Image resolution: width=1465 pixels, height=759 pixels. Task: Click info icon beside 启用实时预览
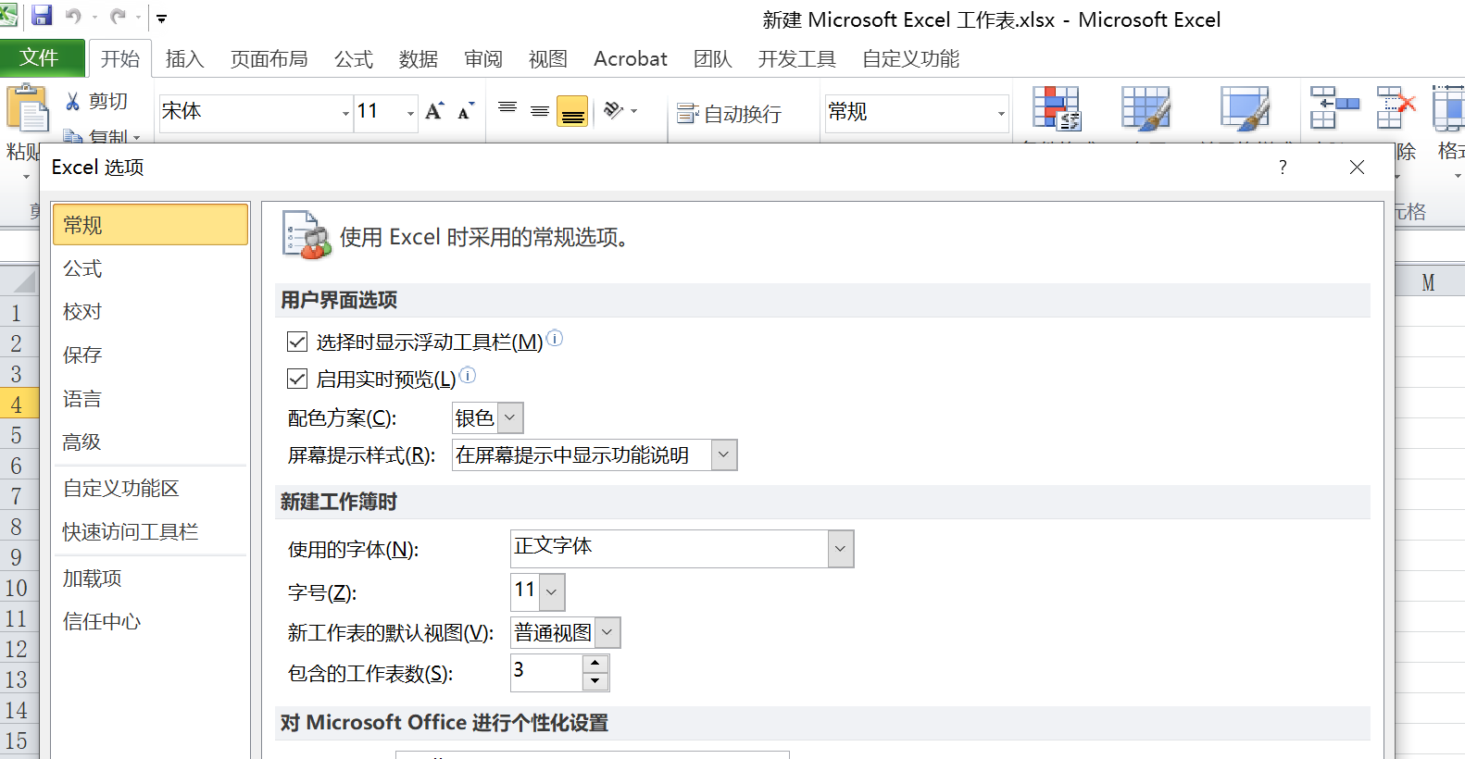pos(468,375)
